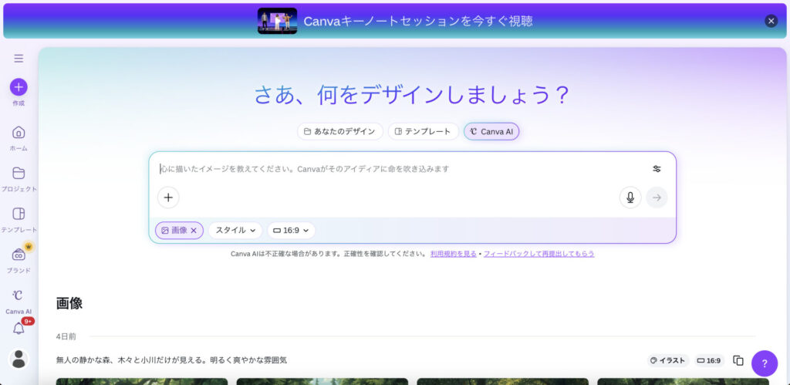Expand the スタイル dropdown

pyautogui.click(x=235, y=230)
